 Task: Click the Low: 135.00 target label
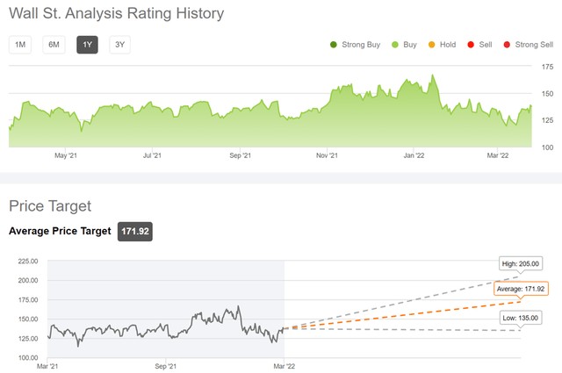(x=520, y=316)
